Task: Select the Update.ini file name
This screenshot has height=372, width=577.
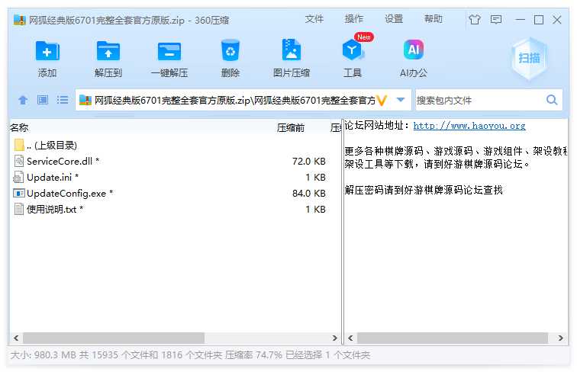Action: point(53,177)
